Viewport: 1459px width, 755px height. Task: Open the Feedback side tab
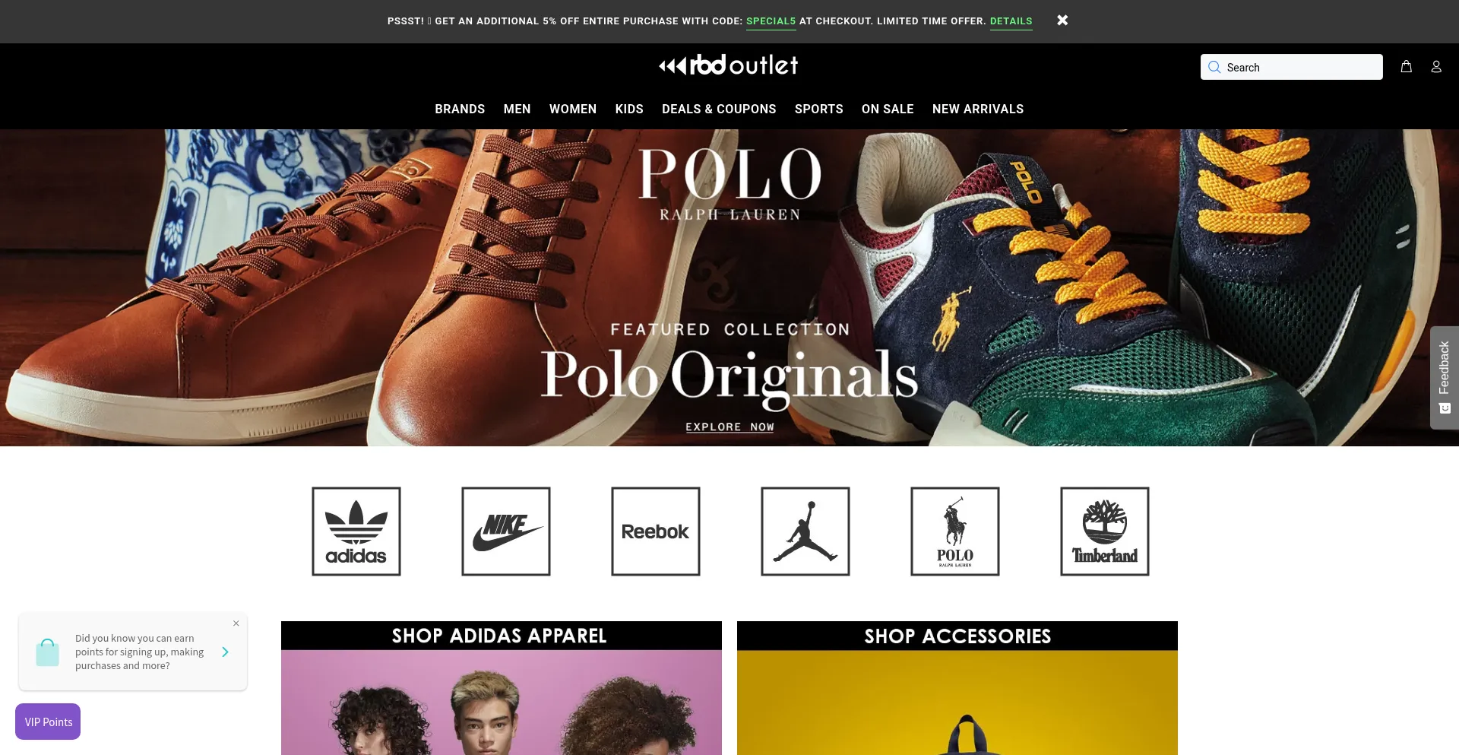1445,378
